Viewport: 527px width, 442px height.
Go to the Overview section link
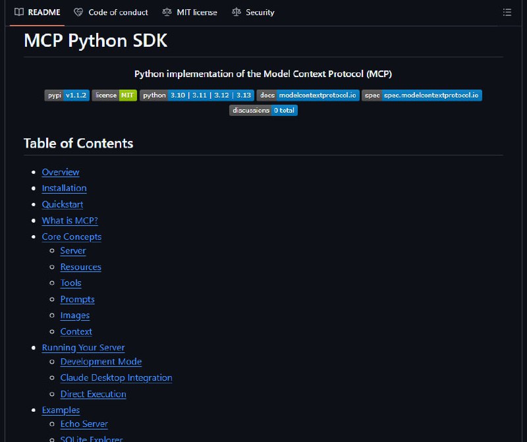point(61,172)
